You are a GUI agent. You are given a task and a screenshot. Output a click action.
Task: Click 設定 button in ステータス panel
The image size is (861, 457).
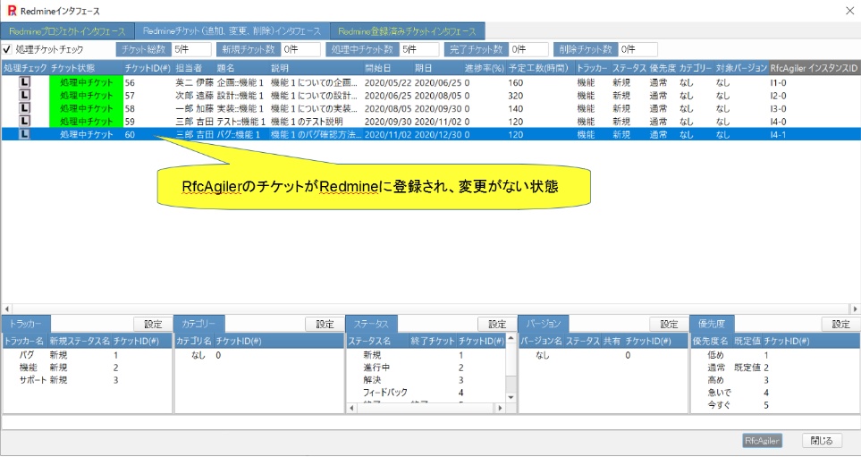point(497,324)
